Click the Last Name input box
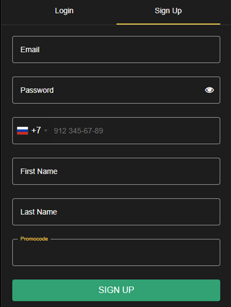This screenshot has width=231, height=307. click(x=116, y=212)
